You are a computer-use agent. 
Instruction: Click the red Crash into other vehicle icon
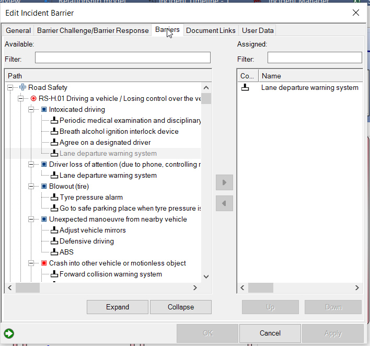pos(44,263)
